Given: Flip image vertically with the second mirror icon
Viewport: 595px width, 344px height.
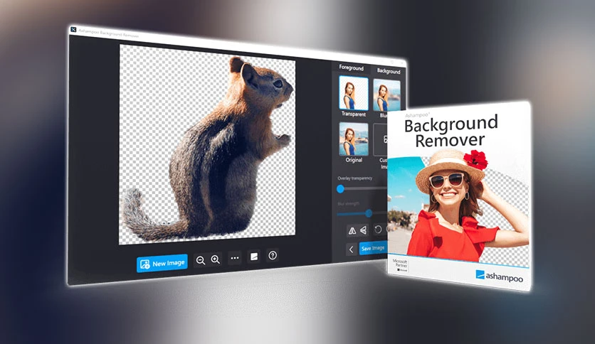Looking at the screenshot, I should coord(364,230).
